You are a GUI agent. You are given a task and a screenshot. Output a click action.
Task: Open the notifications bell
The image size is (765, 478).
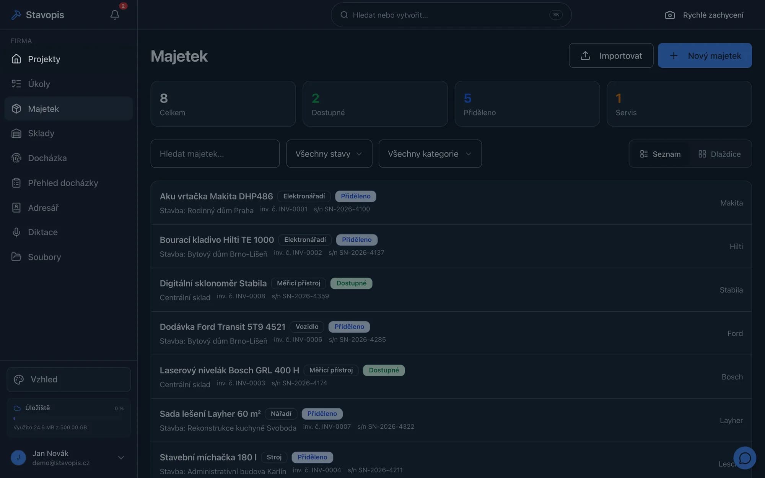[x=115, y=15]
